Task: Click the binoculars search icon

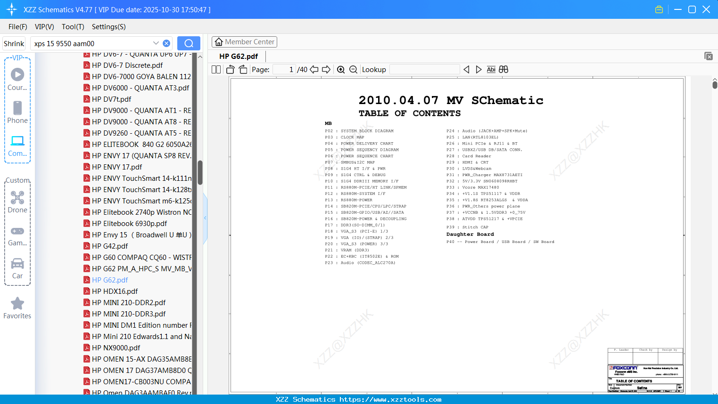Action: 503,69
